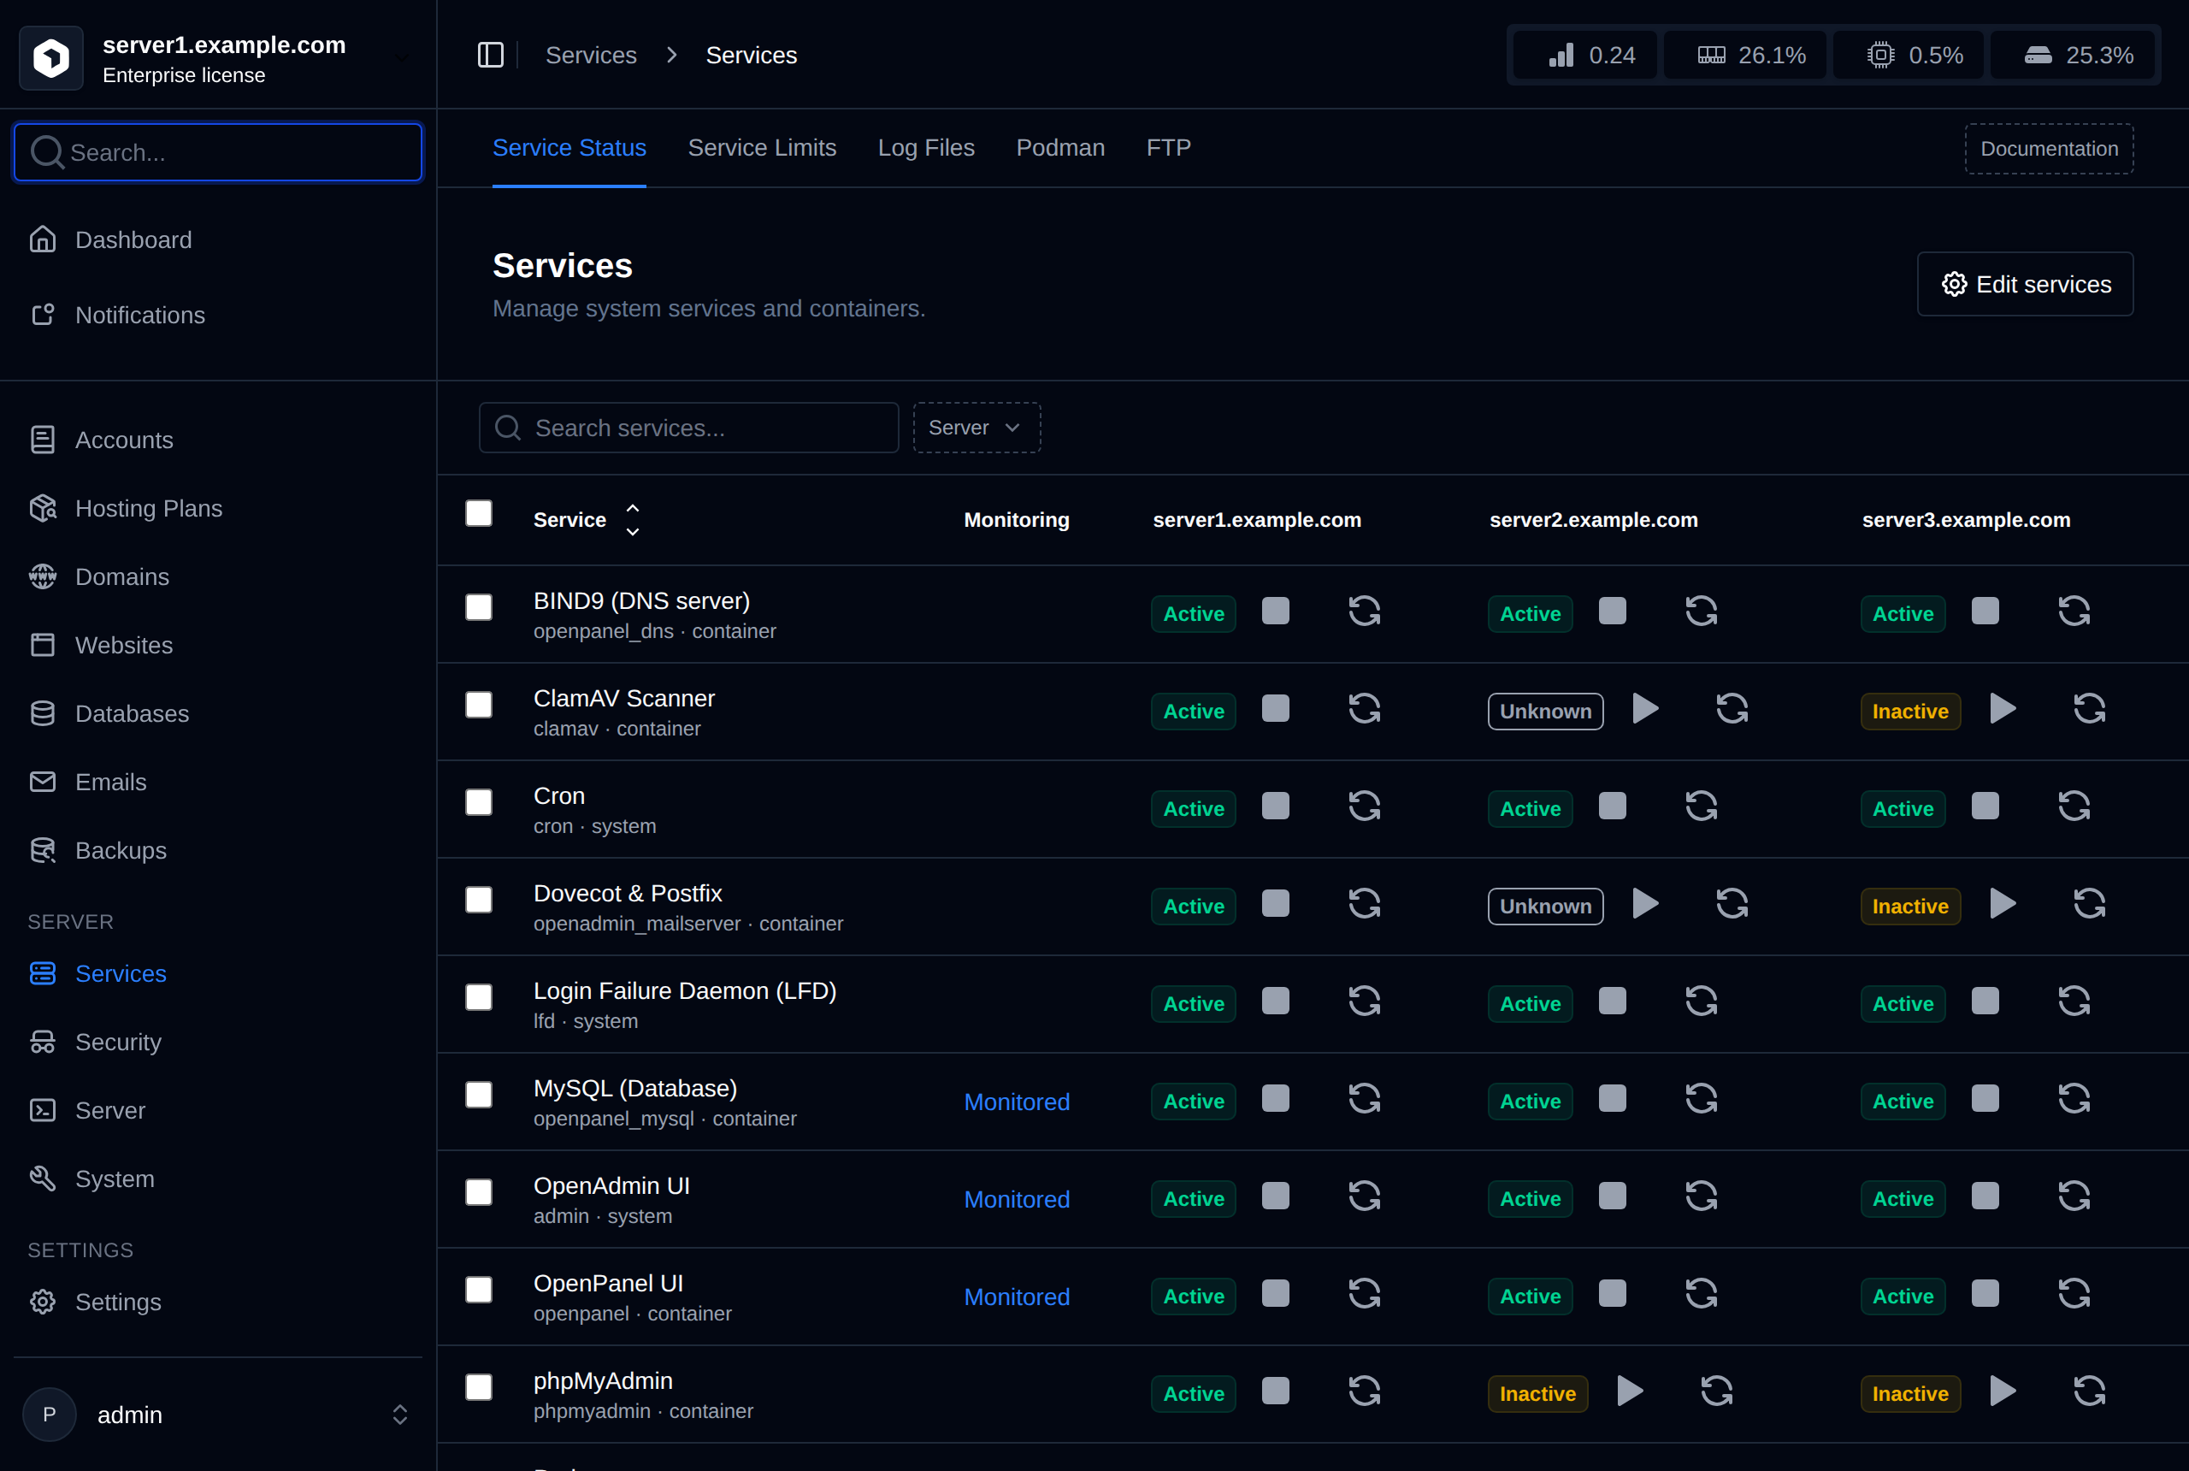
Task: Click the Services breadcrumb parent link
Action: tap(591, 56)
